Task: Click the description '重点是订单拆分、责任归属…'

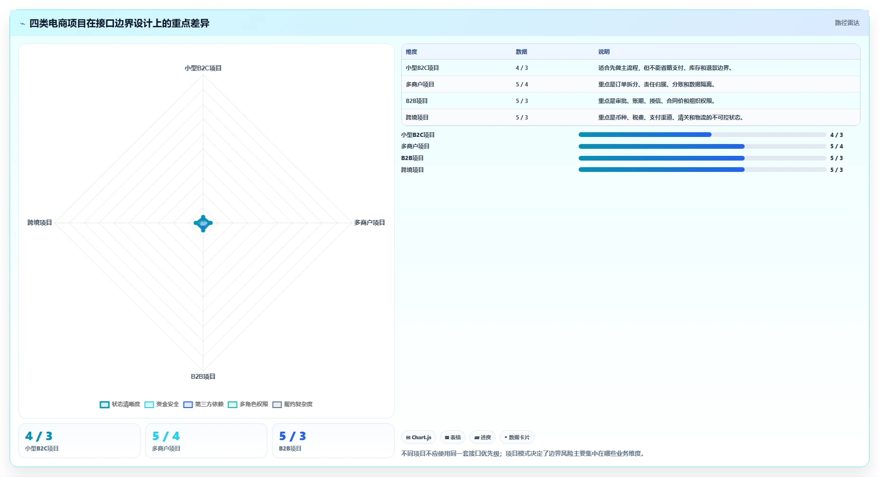Action: click(x=657, y=85)
